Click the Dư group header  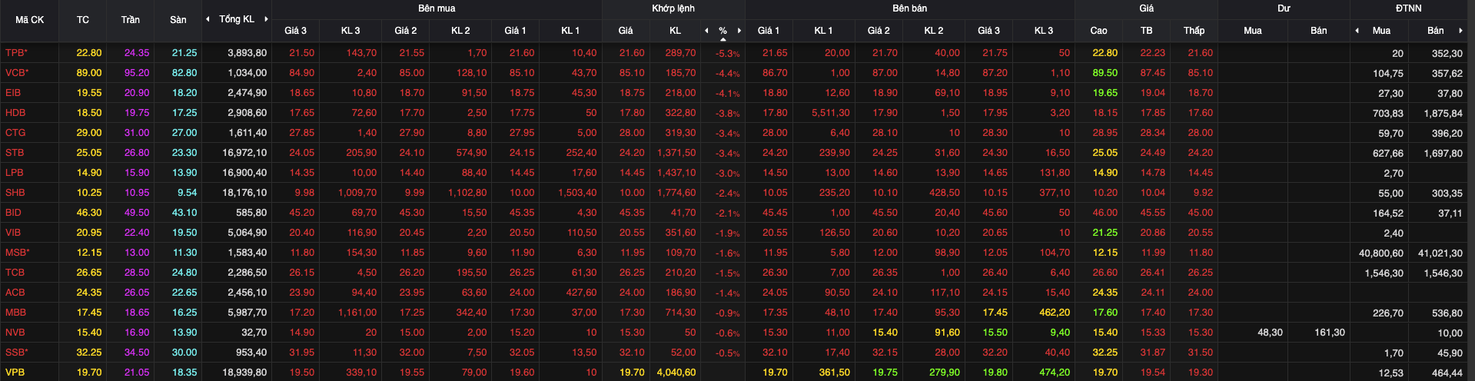tap(1284, 8)
